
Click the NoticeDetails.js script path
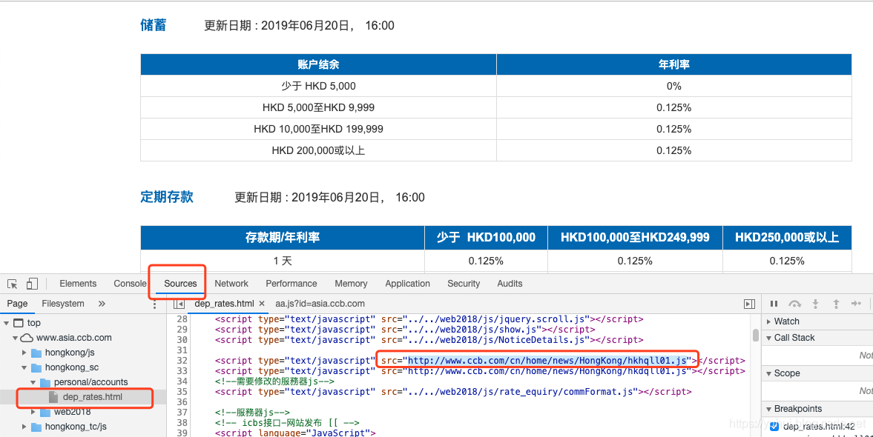(x=497, y=340)
